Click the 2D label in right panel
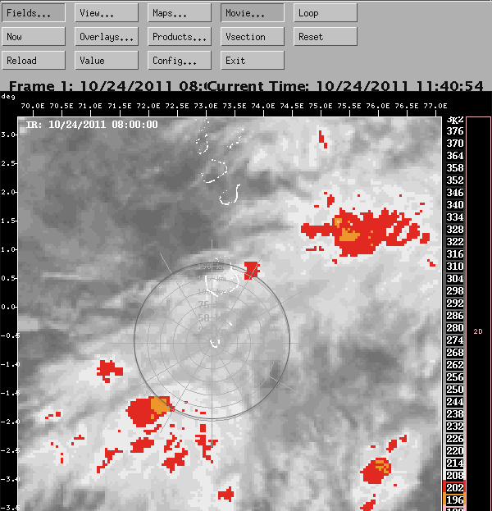492x511 pixels. pyautogui.click(x=478, y=331)
